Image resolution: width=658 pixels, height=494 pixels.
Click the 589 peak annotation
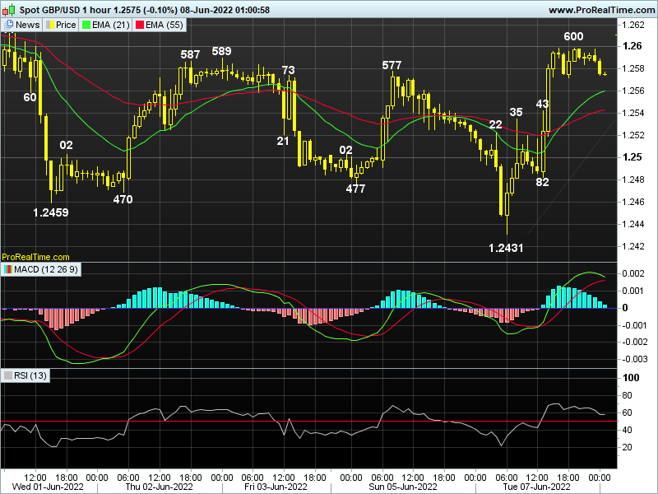click(x=221, y=51)
